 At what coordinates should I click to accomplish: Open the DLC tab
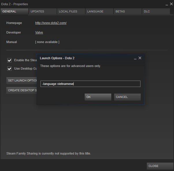(156, 12)
